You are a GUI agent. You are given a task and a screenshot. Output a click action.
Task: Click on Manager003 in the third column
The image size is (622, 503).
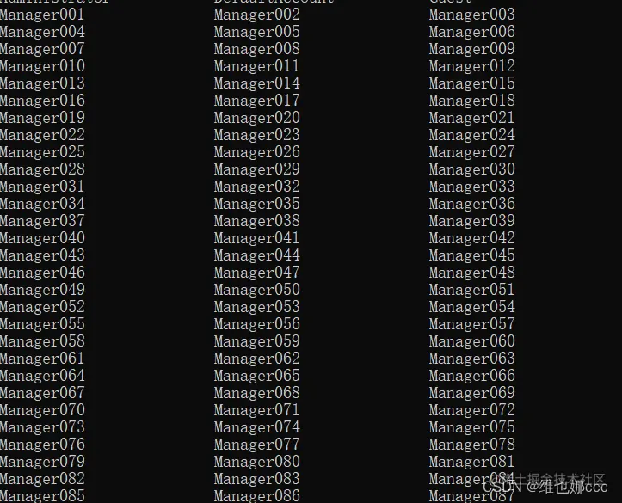point(471,15)
